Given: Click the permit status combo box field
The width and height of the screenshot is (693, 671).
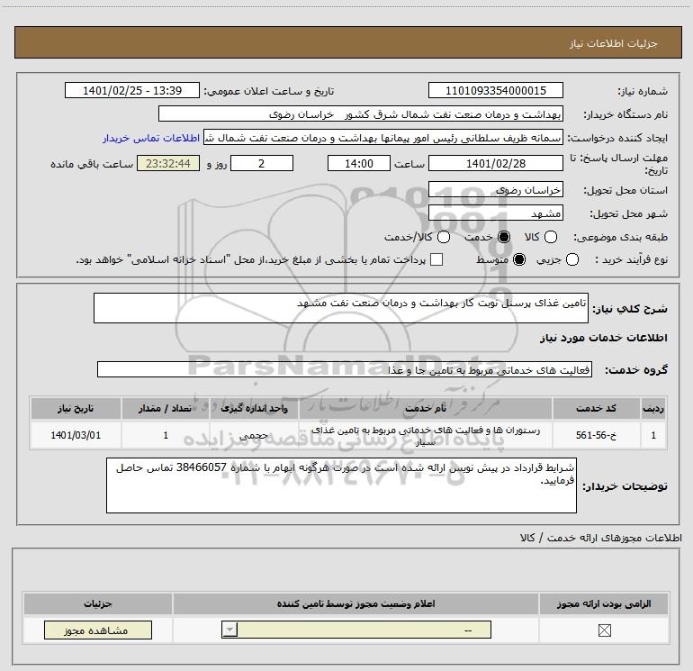Looking at the screenshot, I should 356,630.
